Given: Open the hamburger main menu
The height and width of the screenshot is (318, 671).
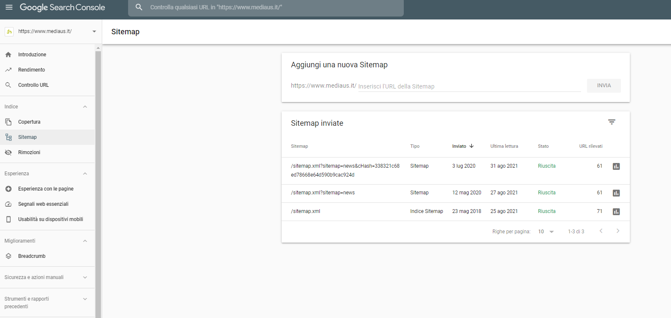Looking at the screenshot, I should [x=9, y=7].
